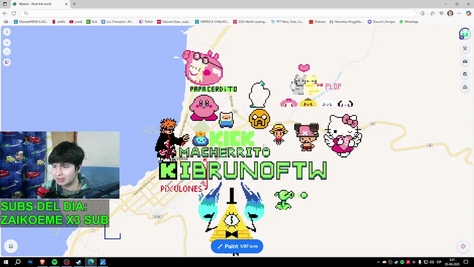Open the Discord | Amigos bookmark
The width and height of the screenshot is (474, 267).
click(381, 22)
